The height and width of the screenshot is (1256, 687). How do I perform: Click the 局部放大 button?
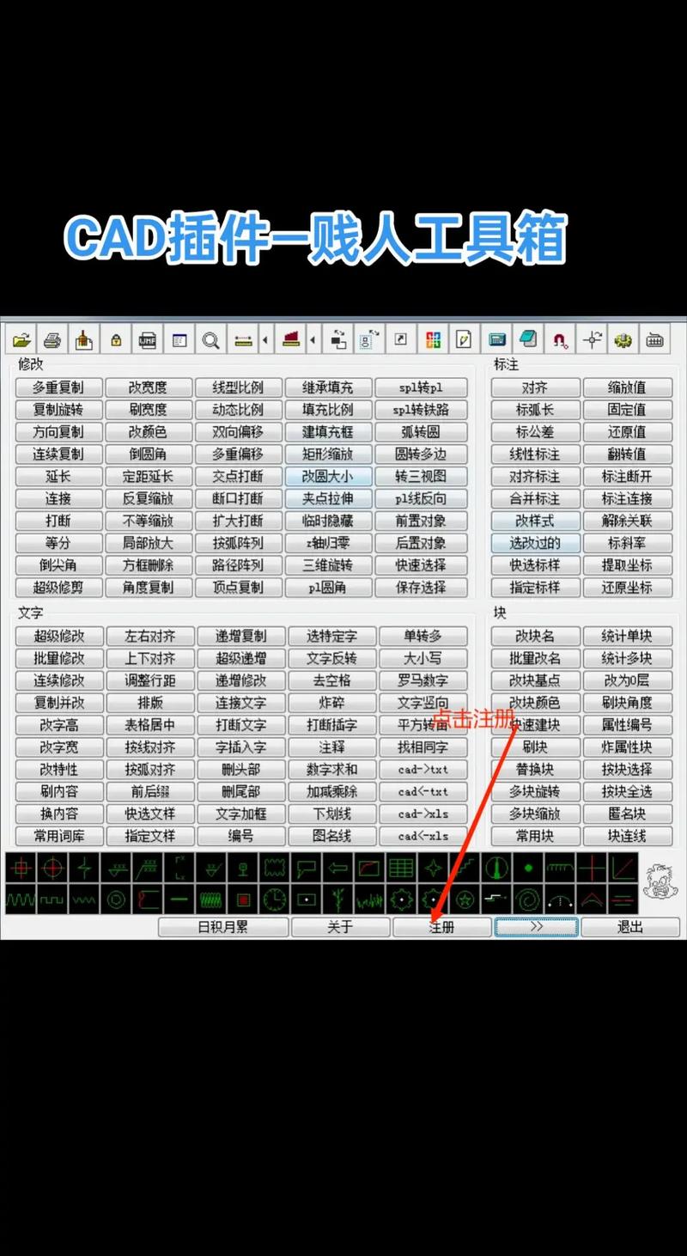click(x=148, y=543)
